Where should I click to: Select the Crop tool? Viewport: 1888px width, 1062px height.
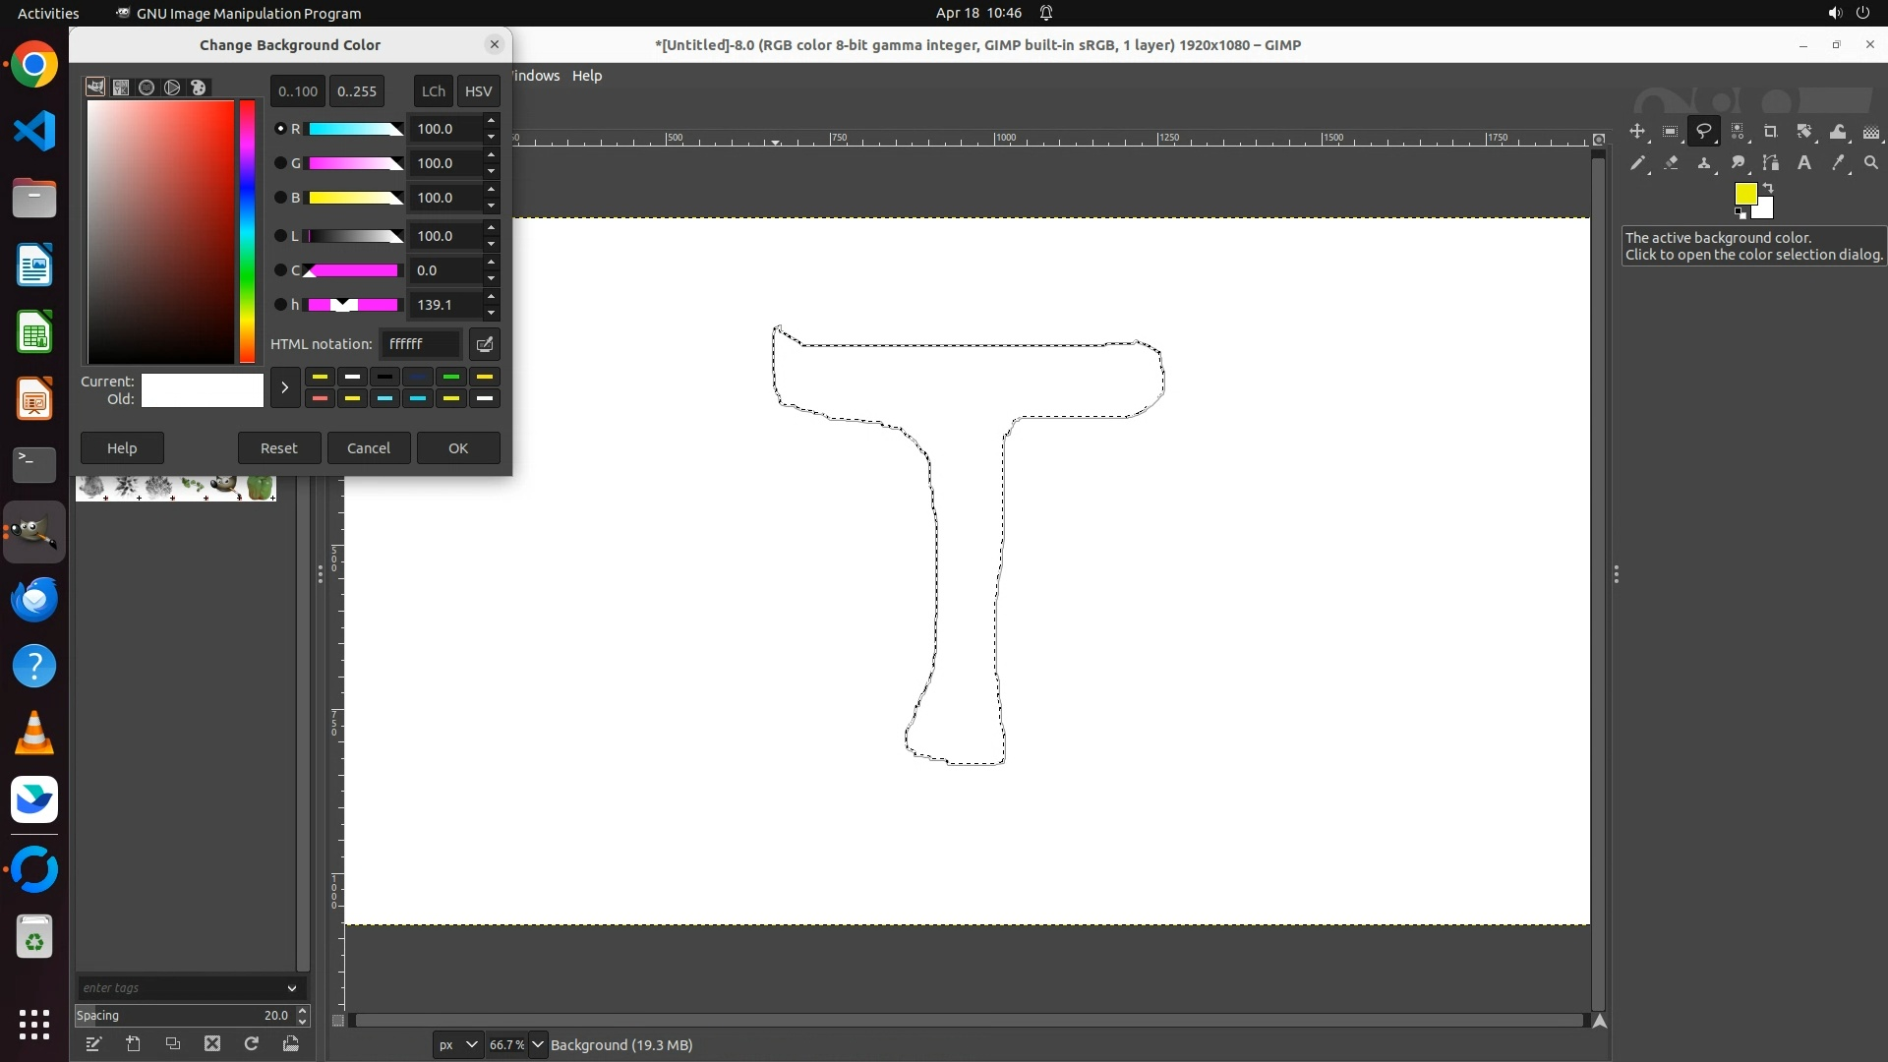tap(1770, 132)
